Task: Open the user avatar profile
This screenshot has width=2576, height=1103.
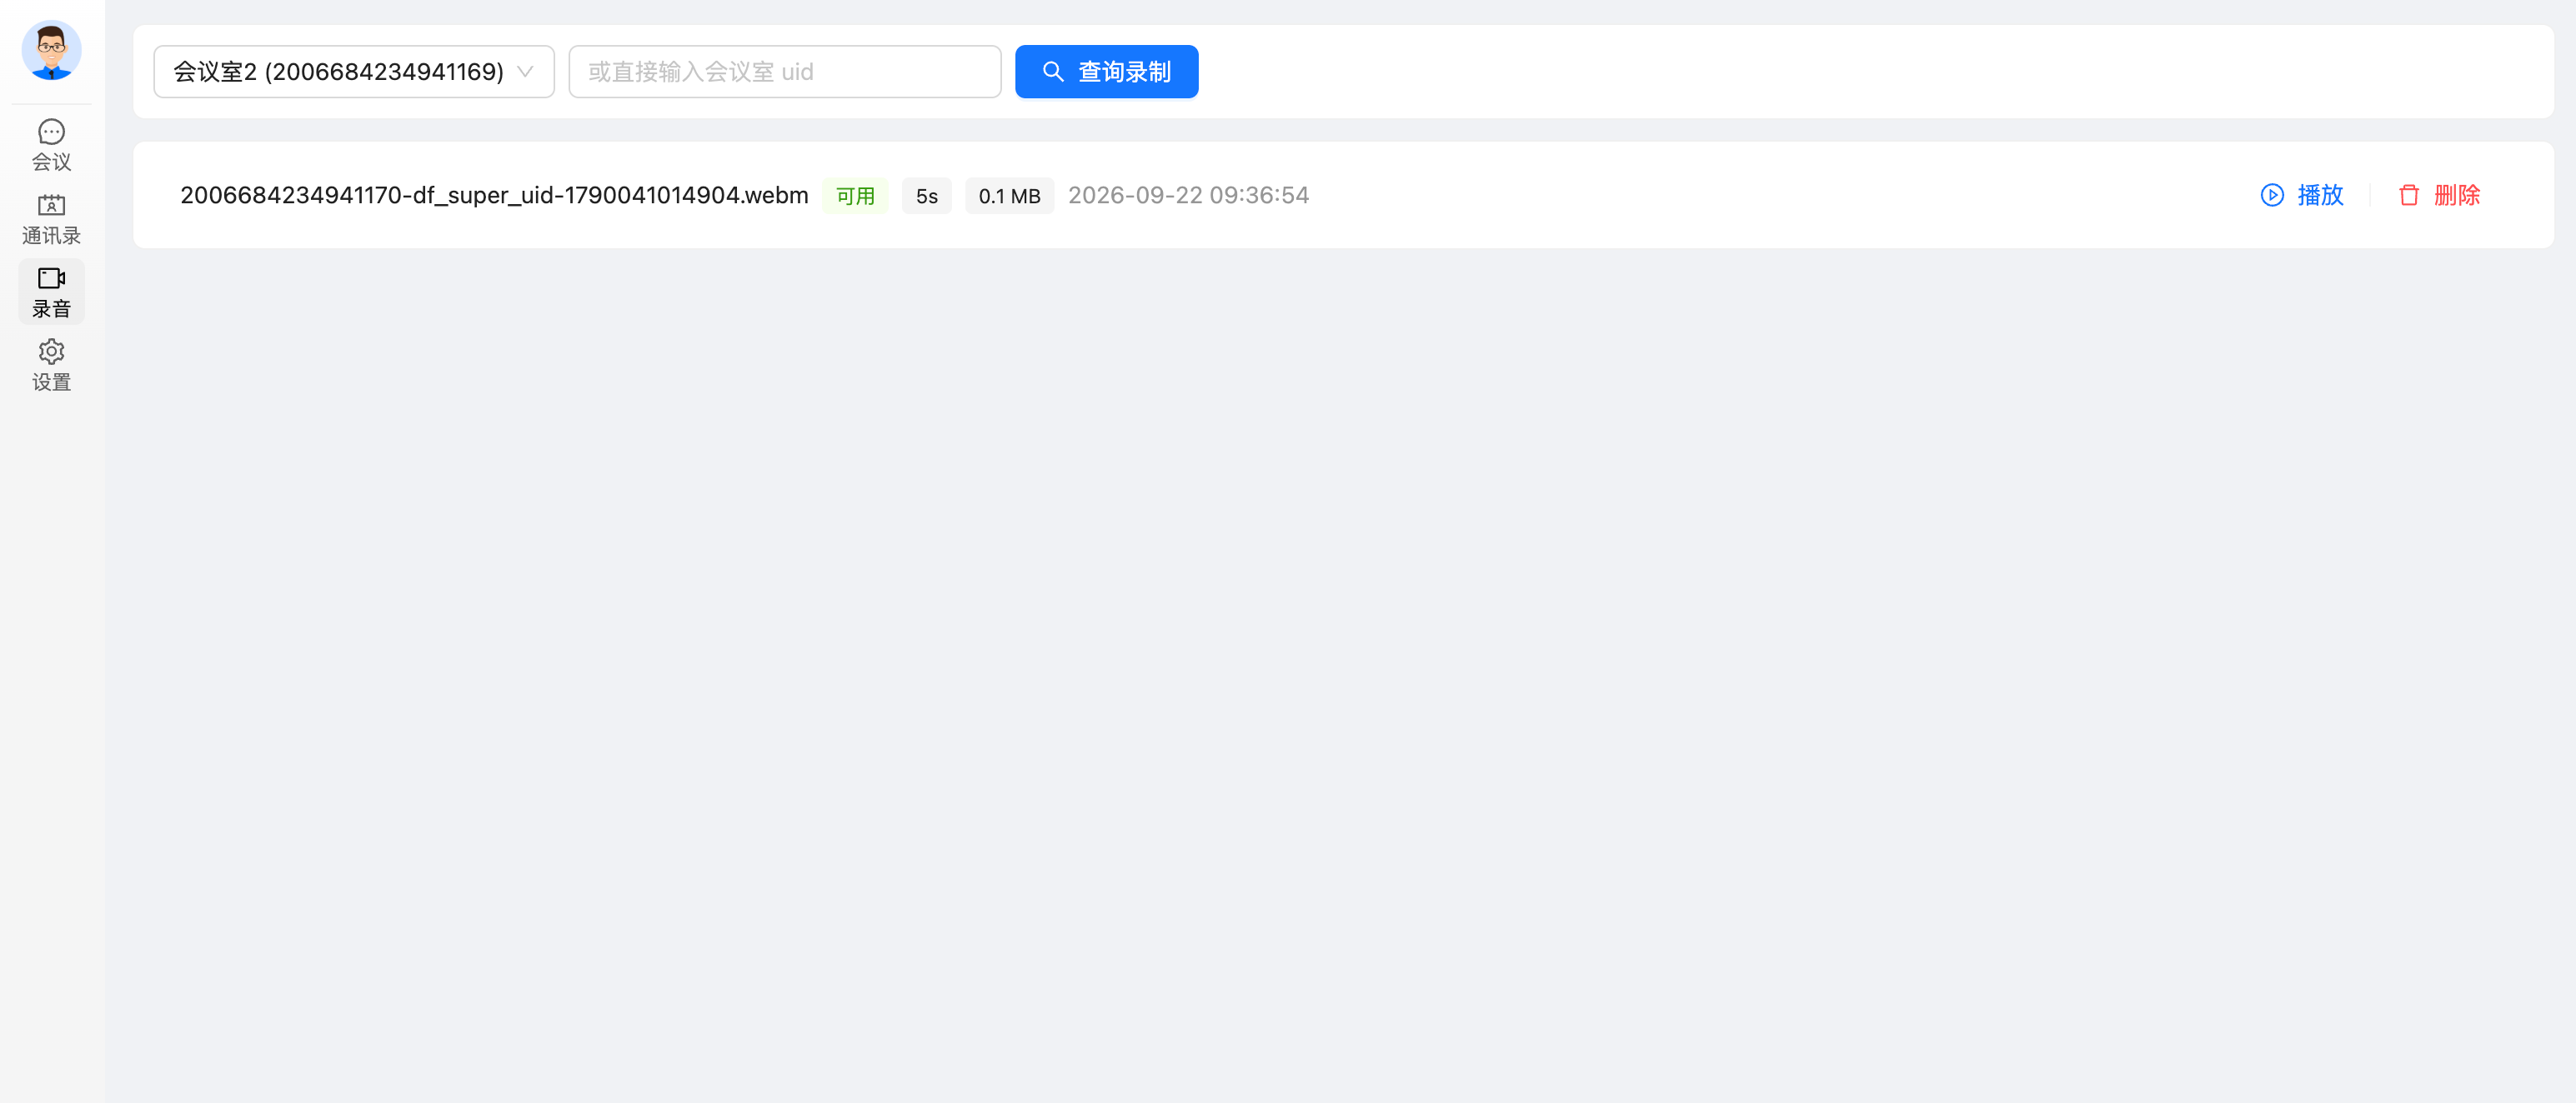Action: pos(51,50)
